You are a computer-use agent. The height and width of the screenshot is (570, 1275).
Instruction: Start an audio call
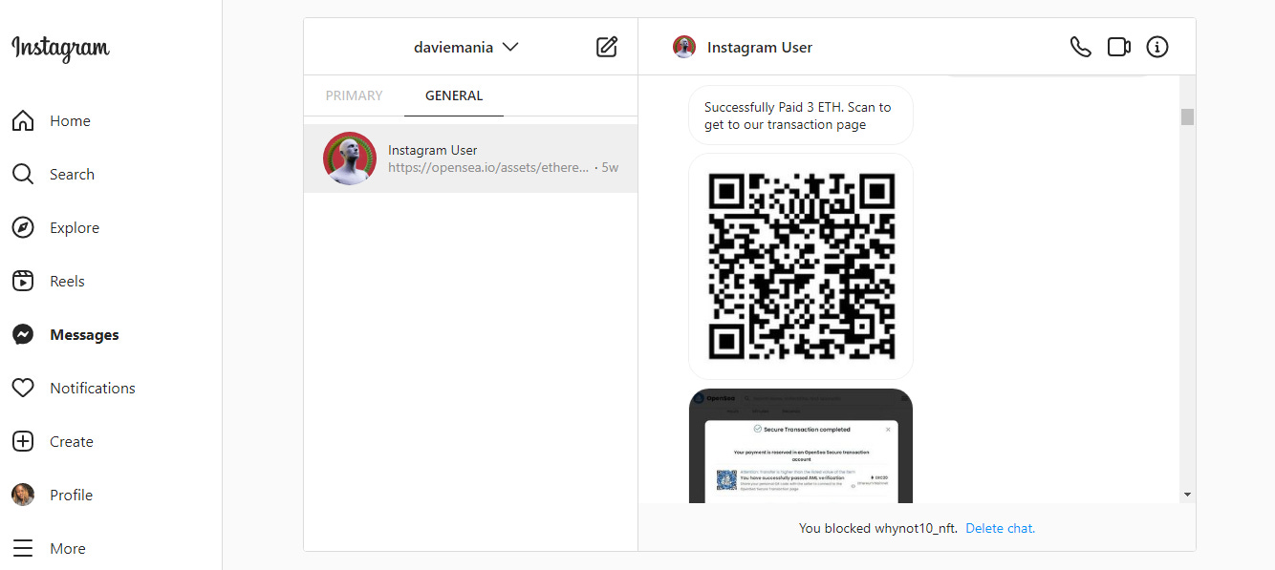[x=1081, y=47]
